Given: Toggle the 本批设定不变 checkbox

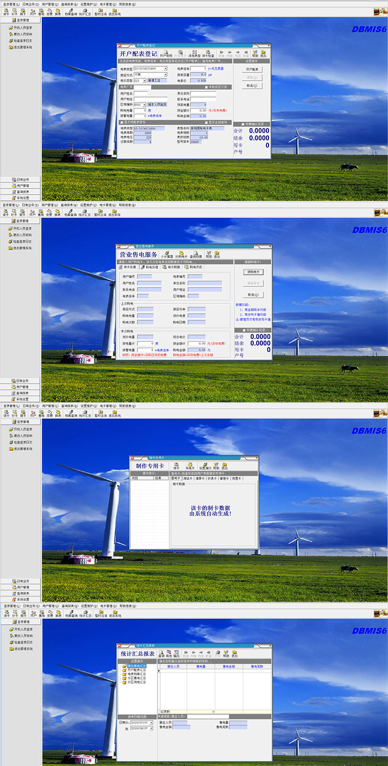Looking at the screenshot, I should [206, 87].
